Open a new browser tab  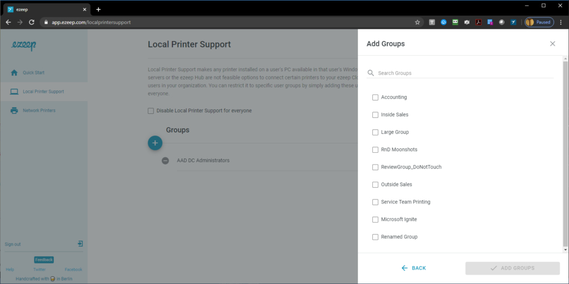[98, 9]
